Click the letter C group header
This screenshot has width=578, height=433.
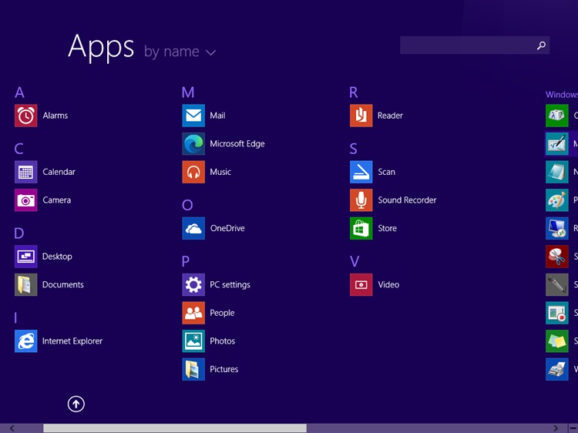(x=18, y=149)
